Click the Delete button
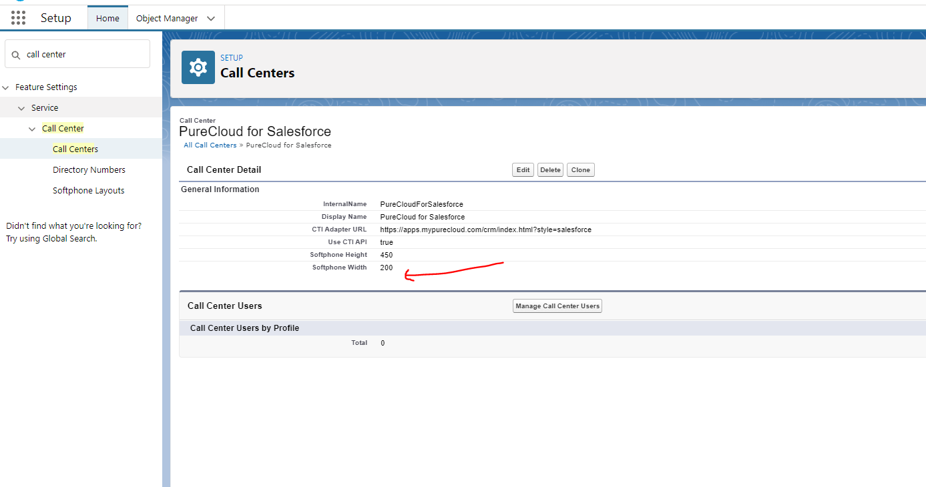Image resolution: width=926 pixels, height=487 pixels. coord(550,170)
